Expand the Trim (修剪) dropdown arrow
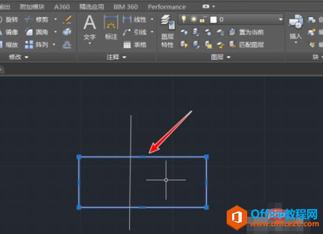The image size is (323, 234). (55, 20)
